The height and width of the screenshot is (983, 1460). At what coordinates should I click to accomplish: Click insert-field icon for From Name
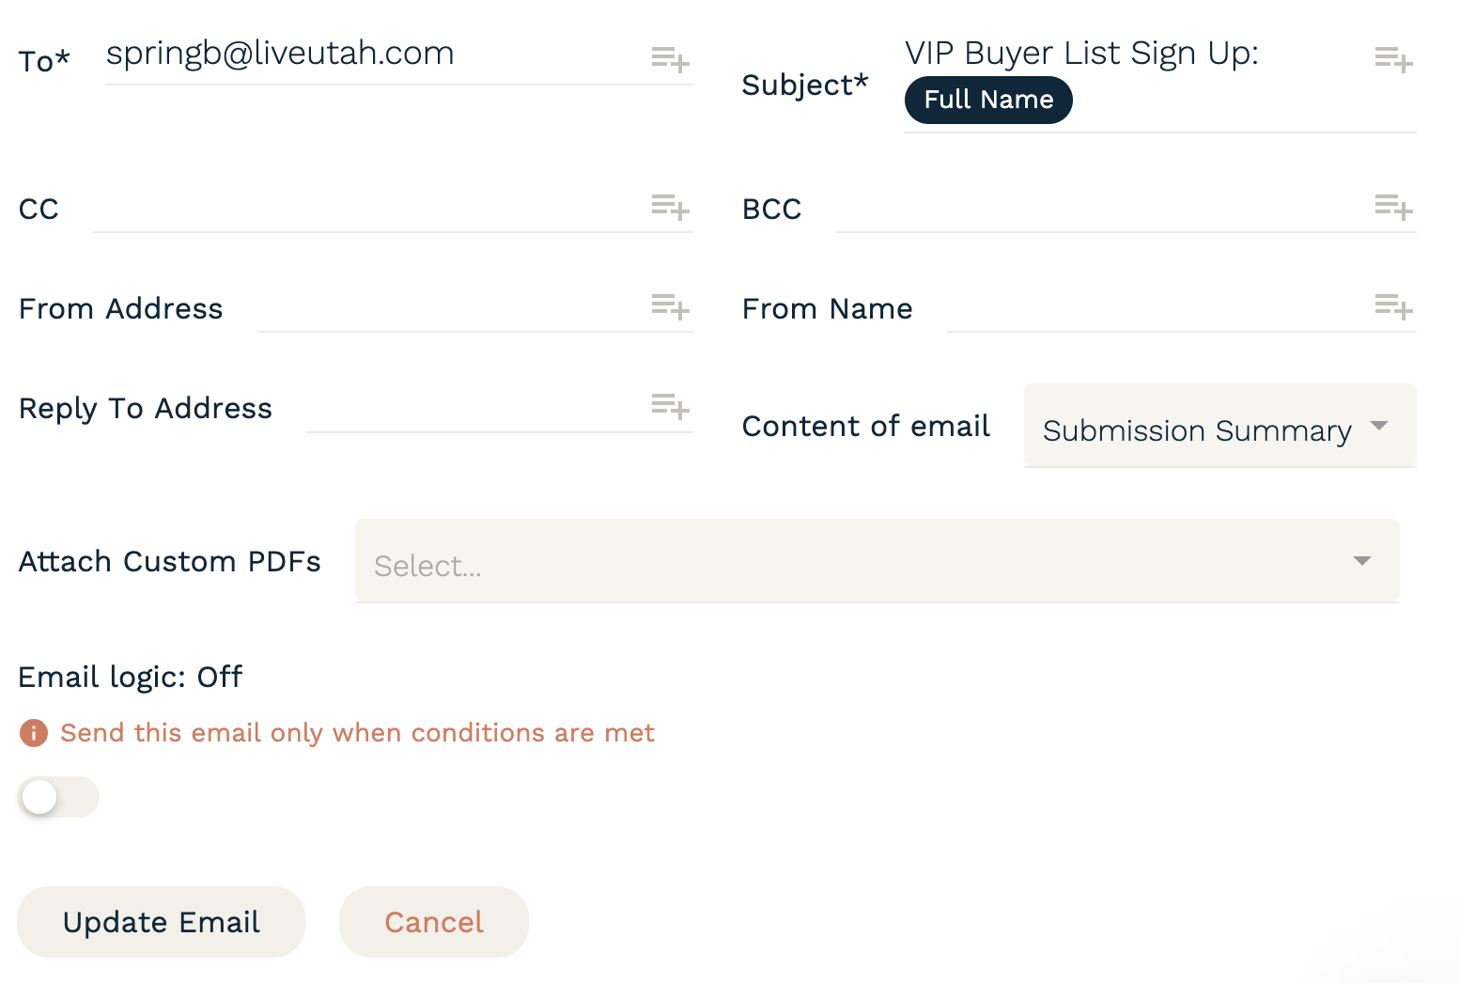(x=1394, y=306)
